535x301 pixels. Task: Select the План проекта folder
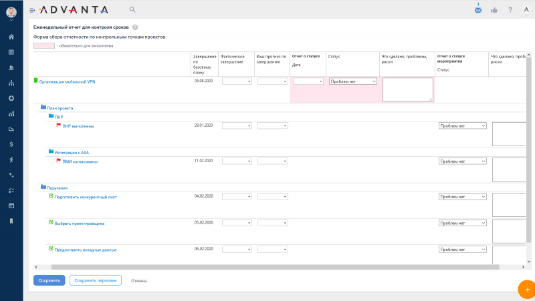pyautogui.click(x=60, y=108)
